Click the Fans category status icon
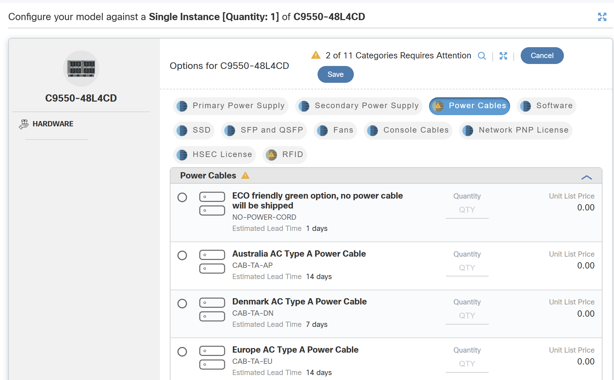The height and width of the screenshot is (380, 614). coord(322,131)
